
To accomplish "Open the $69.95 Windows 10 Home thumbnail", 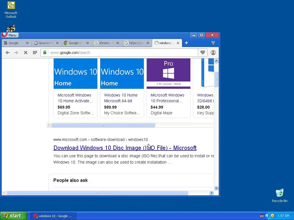I will pyautogui.click(x=76, y=74).
